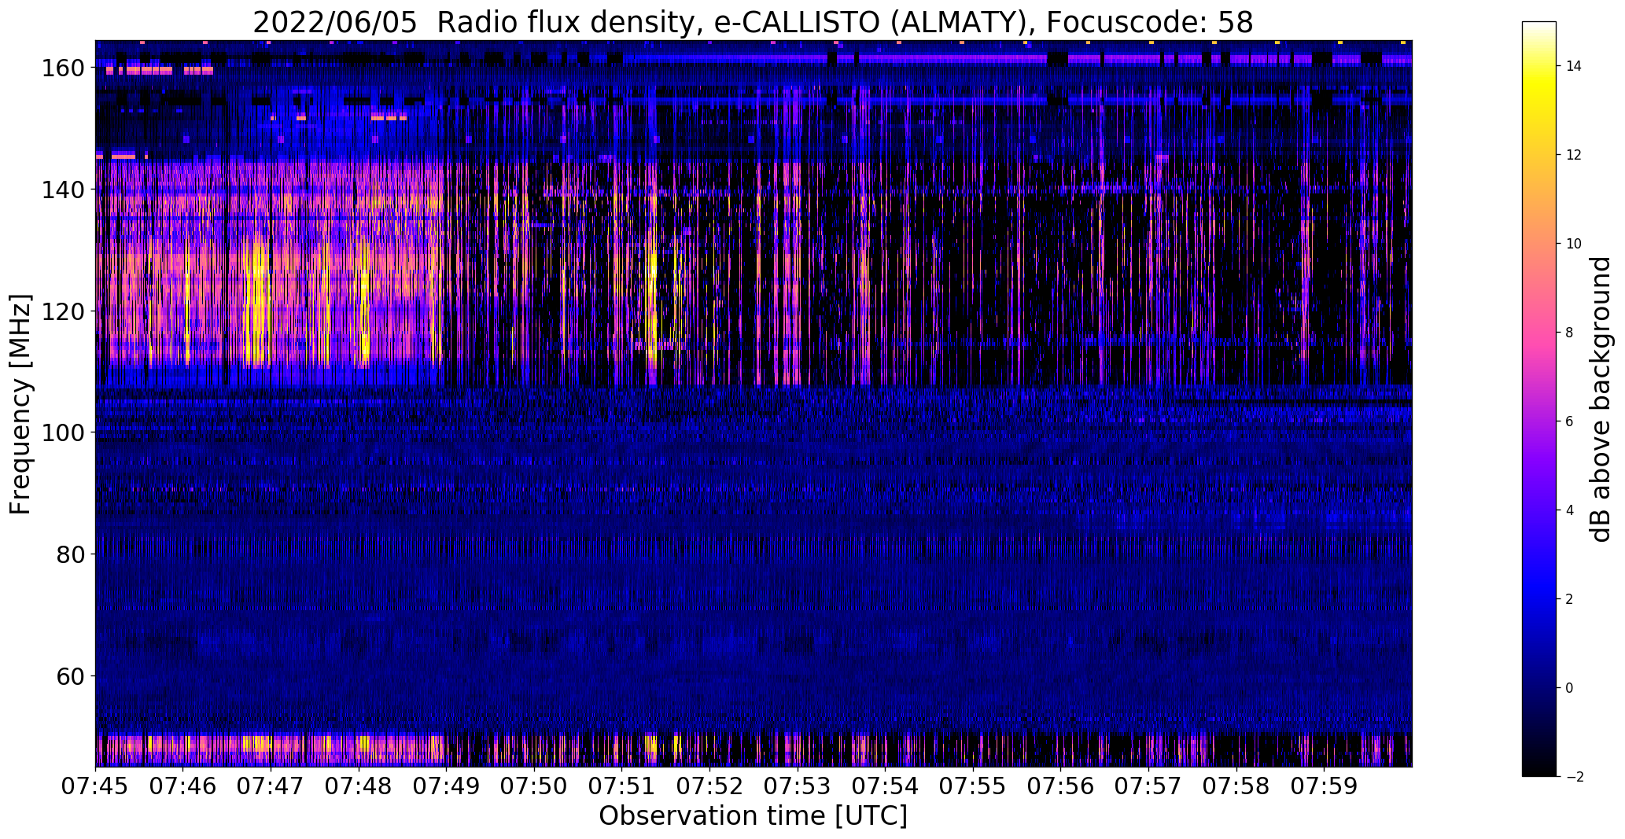This screenshot has width=1625, height=839.
Task: Click the colorbar tick value 14
Action: (x=1574, y=66)
